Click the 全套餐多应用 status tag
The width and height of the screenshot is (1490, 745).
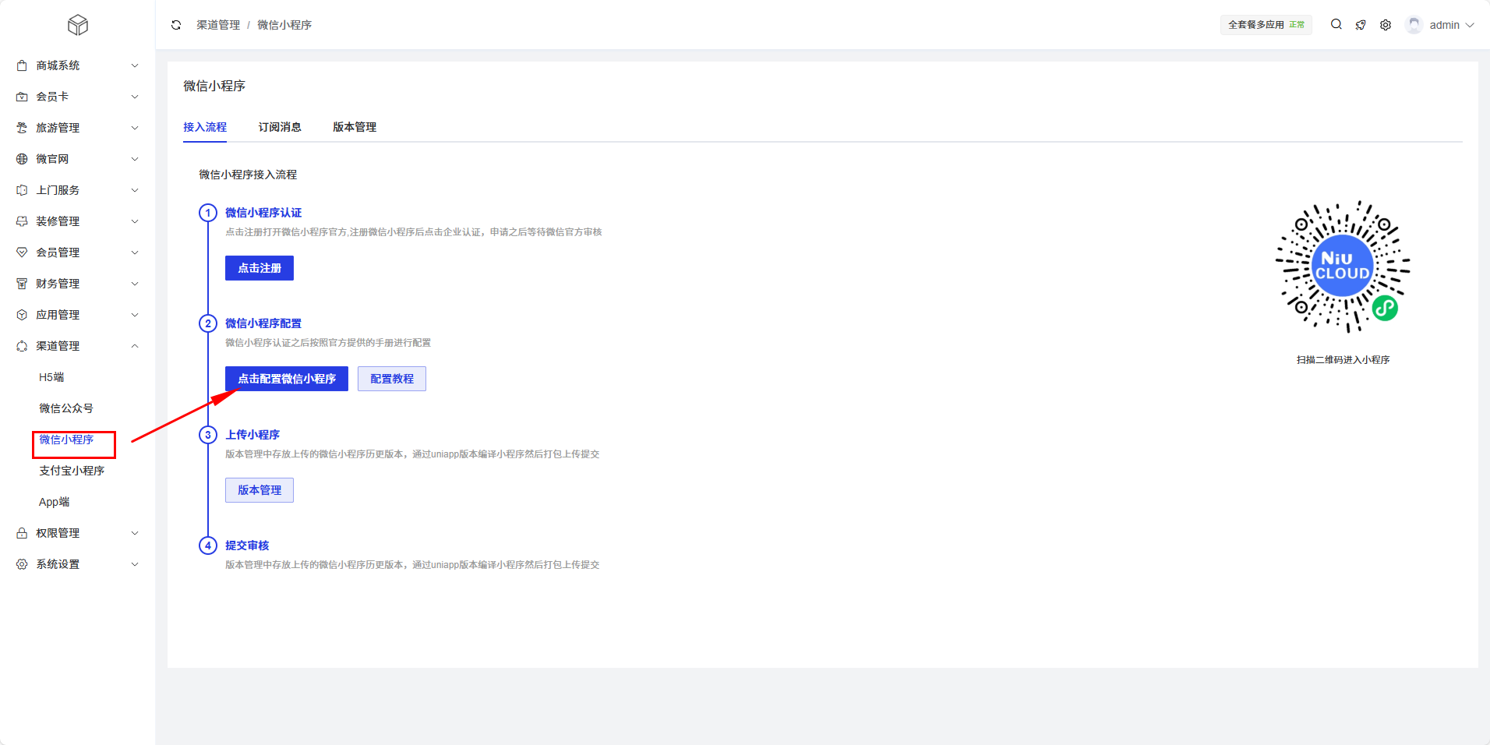pyautogui.click(x=1266, y=25)
